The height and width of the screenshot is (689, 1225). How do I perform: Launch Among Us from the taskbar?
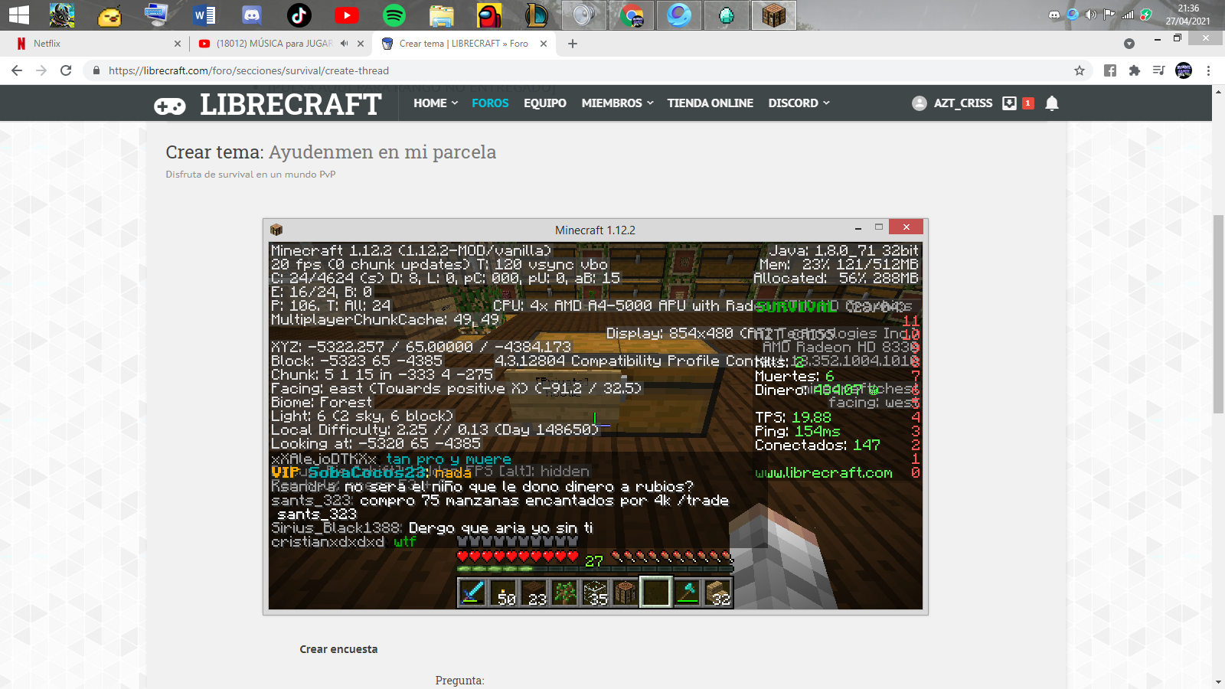coord(489,15)
